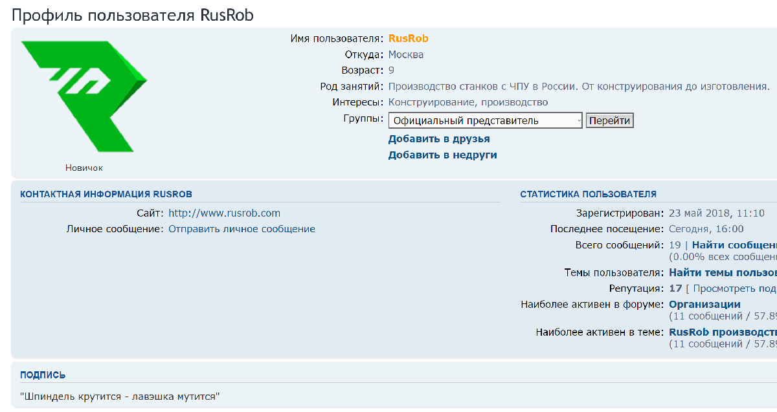Image resolution: width=777 pixels, height=412 pixels.
Task: Click Добавить в недруги
Action: (442, 155)
